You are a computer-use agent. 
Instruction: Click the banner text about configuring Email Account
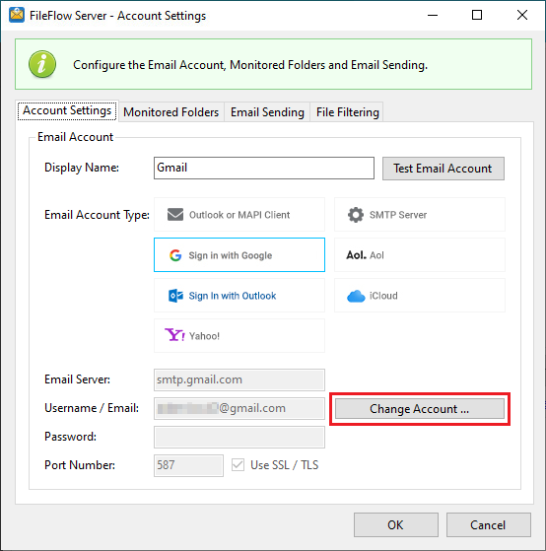[250, 65]
